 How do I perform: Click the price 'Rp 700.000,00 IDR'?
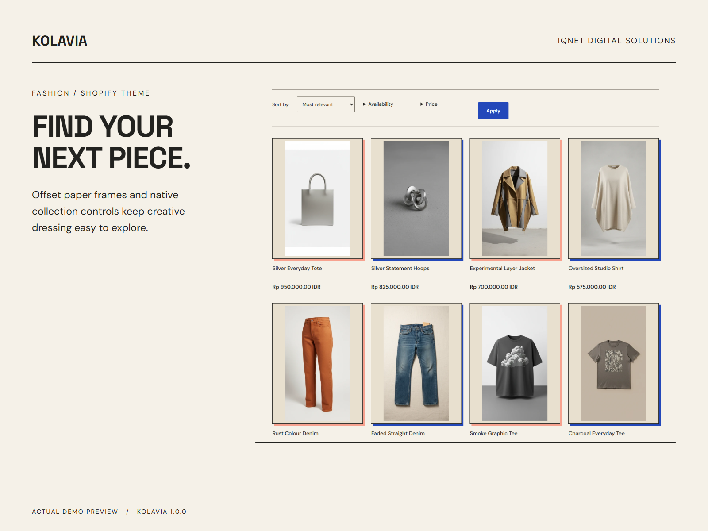(493, 287)
